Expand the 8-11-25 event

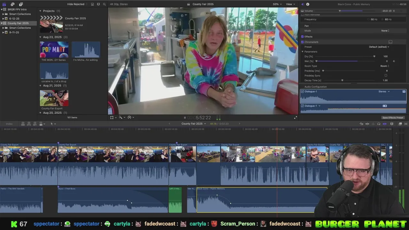coord(3,32)
